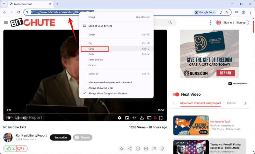Enter fullscreen video mode
The height and width of the screenshot is (154, 255).
point(161,118)
